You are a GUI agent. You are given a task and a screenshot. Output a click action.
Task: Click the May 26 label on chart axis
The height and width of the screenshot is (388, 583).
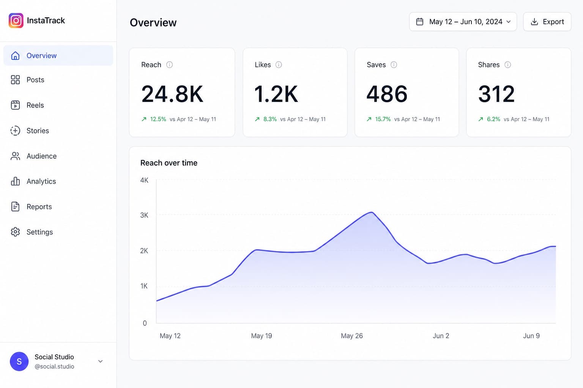click(x=352, y=336)
